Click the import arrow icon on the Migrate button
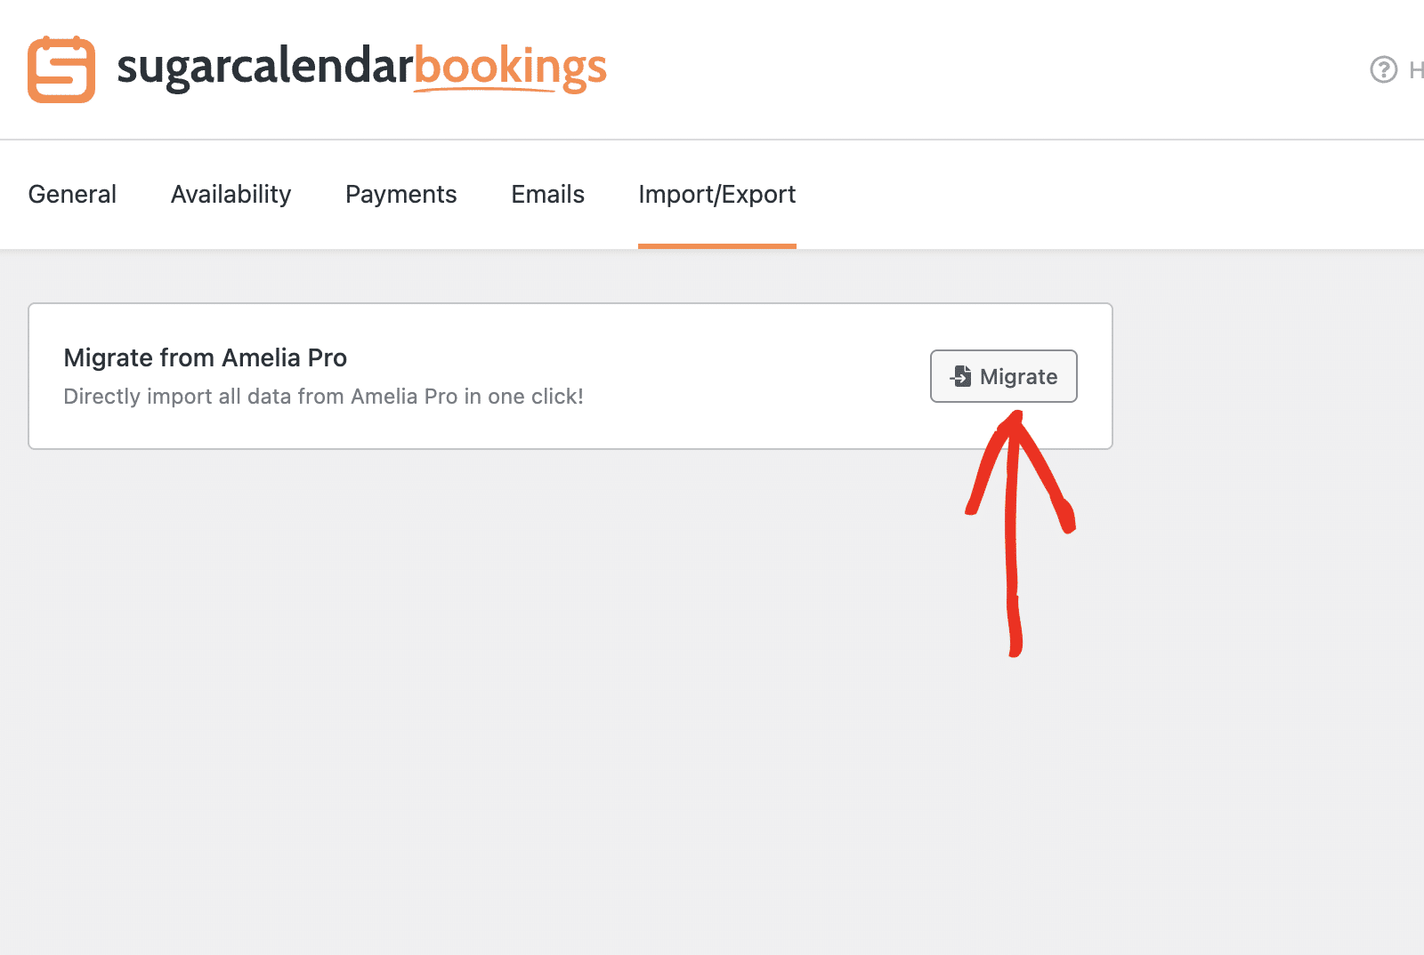 coord(960,376)
